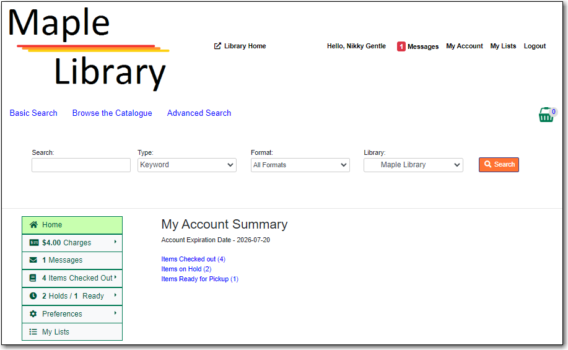Open My Lists in the sidebar
Screen dimensions: 568x350
pyautogui.click(x=55, y=332)
